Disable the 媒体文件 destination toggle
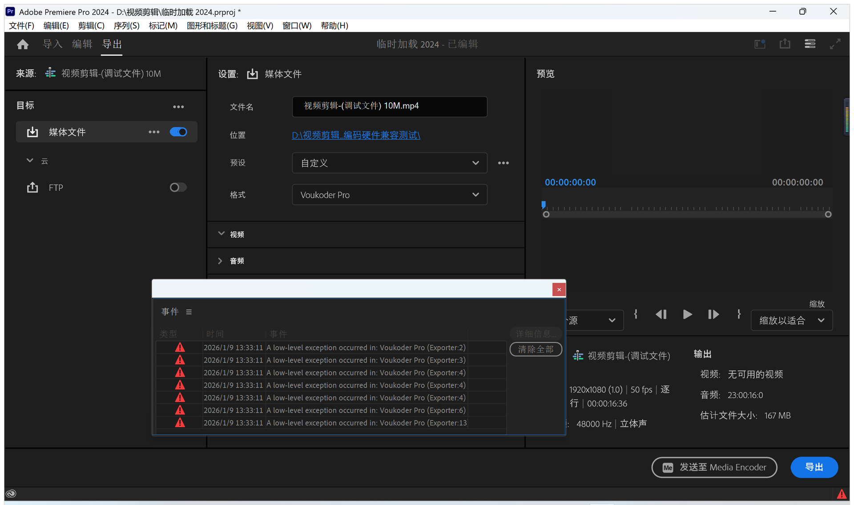 [x=178, y=132]
